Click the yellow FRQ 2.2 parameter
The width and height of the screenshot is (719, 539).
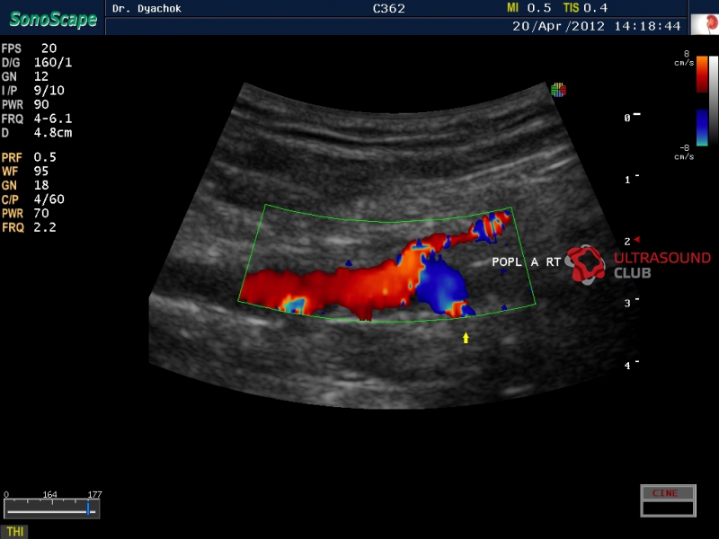[29, 227]
